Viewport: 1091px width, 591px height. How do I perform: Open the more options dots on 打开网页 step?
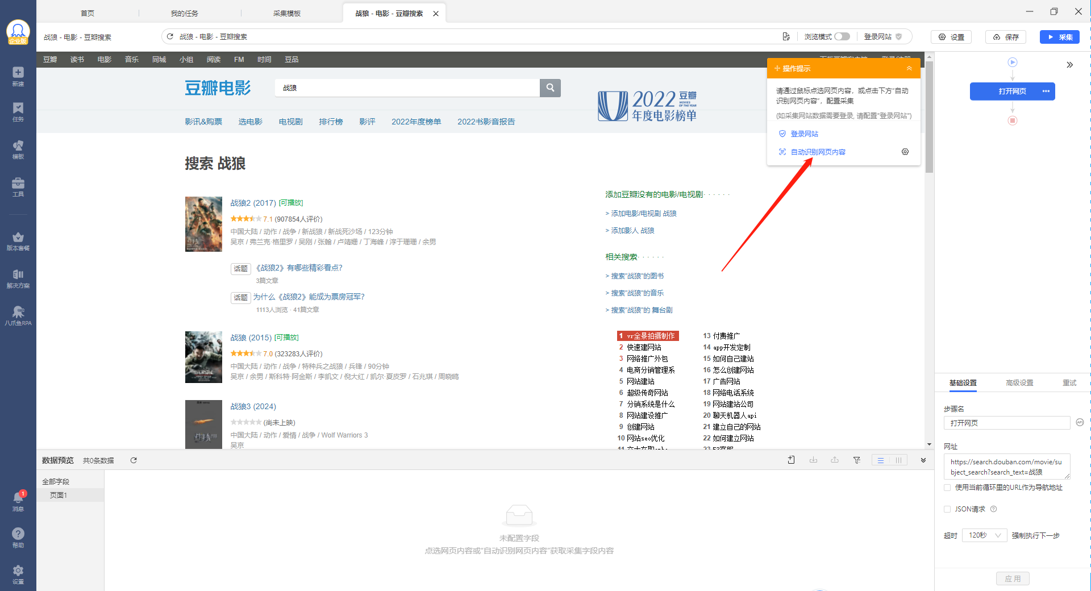pyautogui.click(x=1046, y=91)
